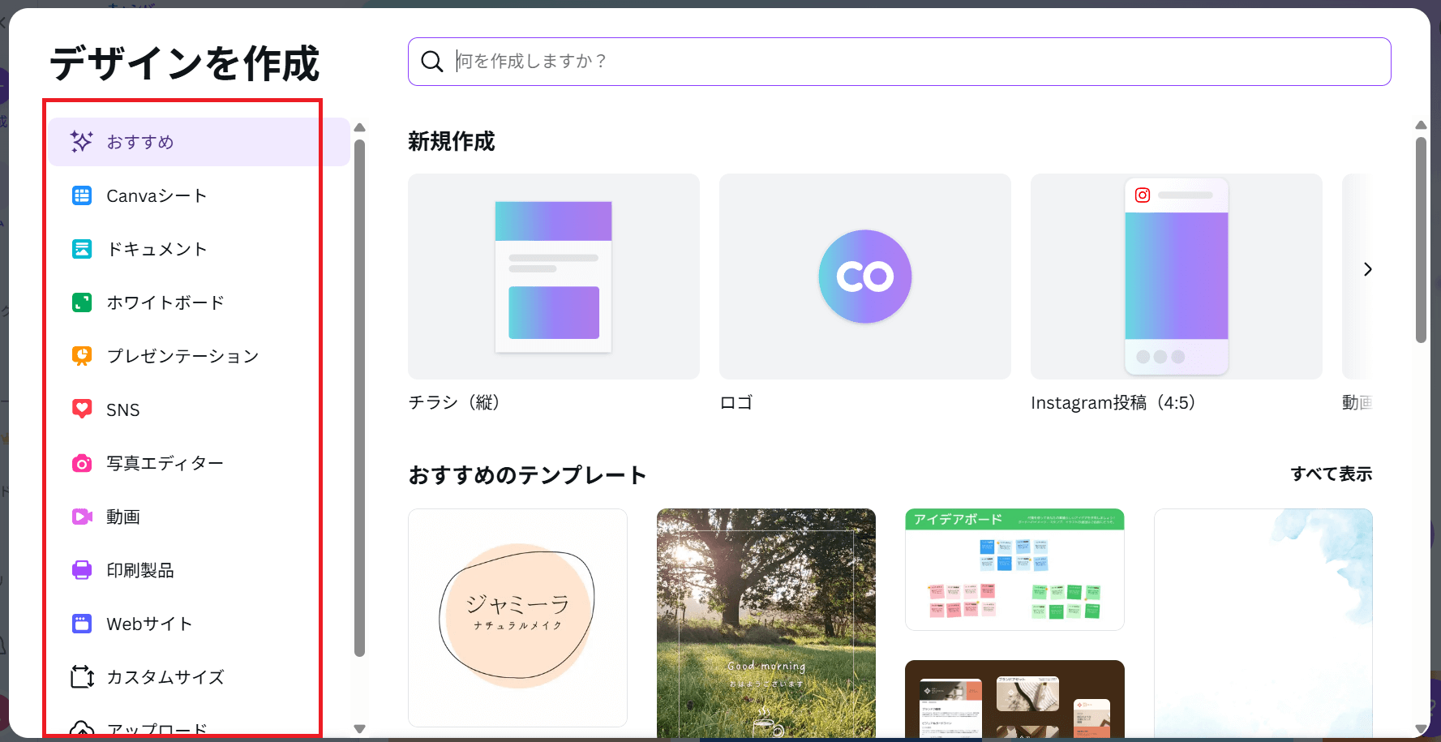Focus the 何を作成しますか？ search field
Image resolution: width=1441 pixels, height=742 pixels.
tap(899, 62)
